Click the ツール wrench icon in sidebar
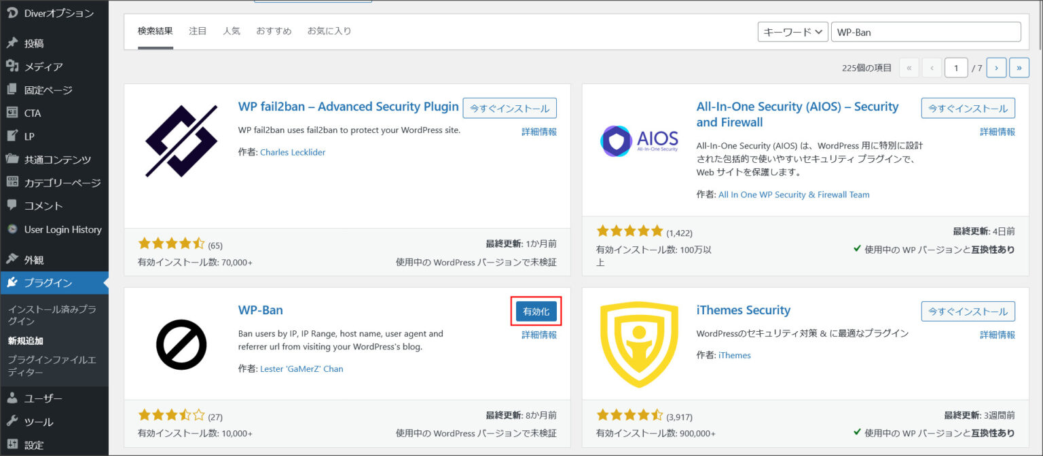 pos(12,421)
